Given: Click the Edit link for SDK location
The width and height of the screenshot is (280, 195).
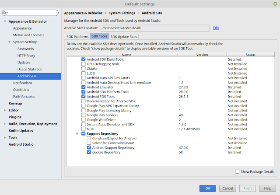Looking at the screenshot, I should click(216, 28).
